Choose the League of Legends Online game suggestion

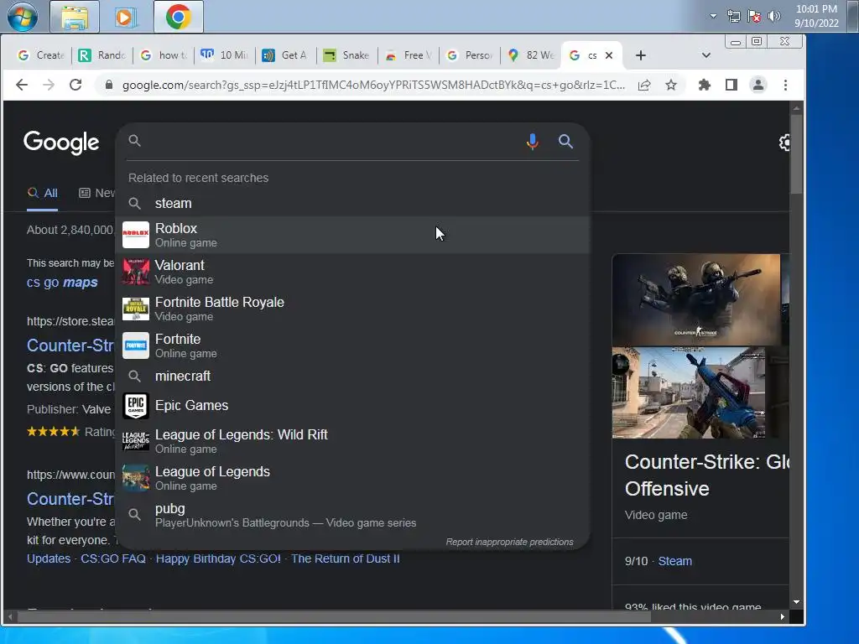point(352,478)
